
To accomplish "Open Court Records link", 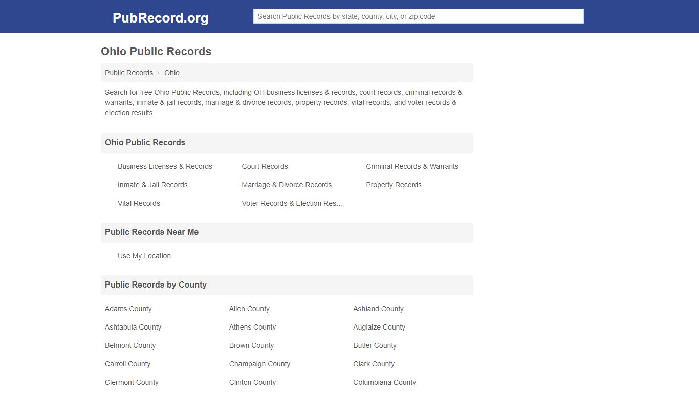I will click(x=265, y=166).
